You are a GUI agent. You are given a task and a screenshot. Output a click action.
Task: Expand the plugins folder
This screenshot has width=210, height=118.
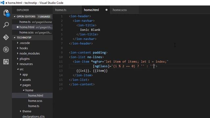tap(17, 59)
